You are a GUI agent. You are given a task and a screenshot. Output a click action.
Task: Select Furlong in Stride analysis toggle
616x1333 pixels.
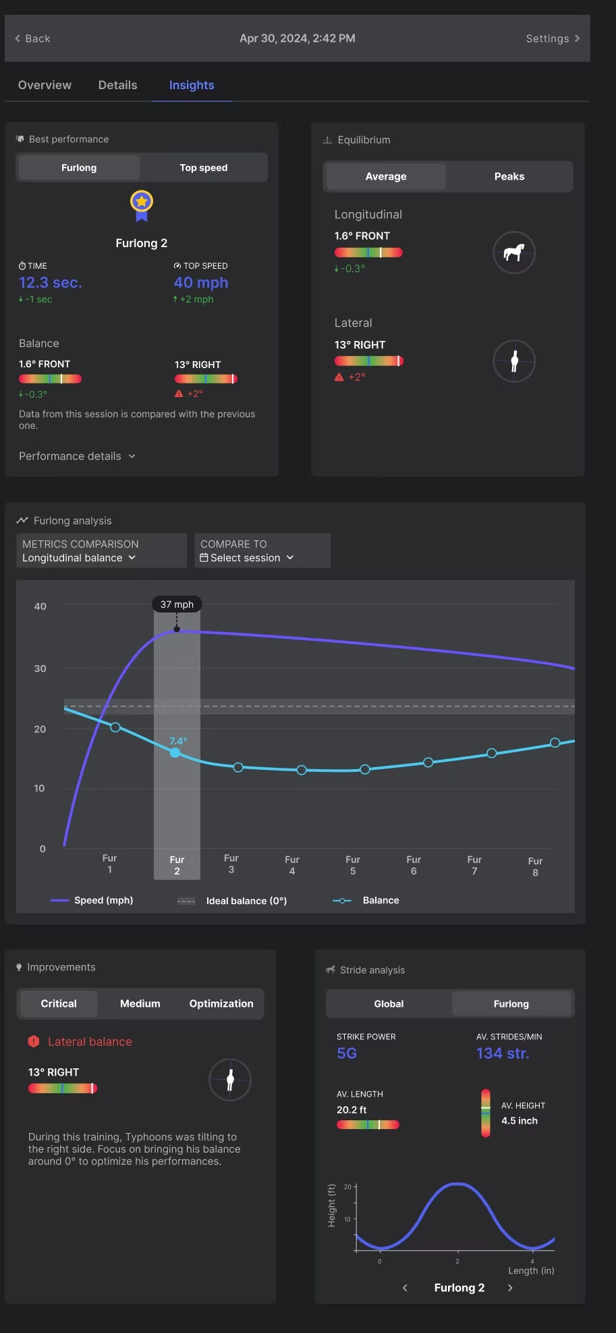point(511,1003)
